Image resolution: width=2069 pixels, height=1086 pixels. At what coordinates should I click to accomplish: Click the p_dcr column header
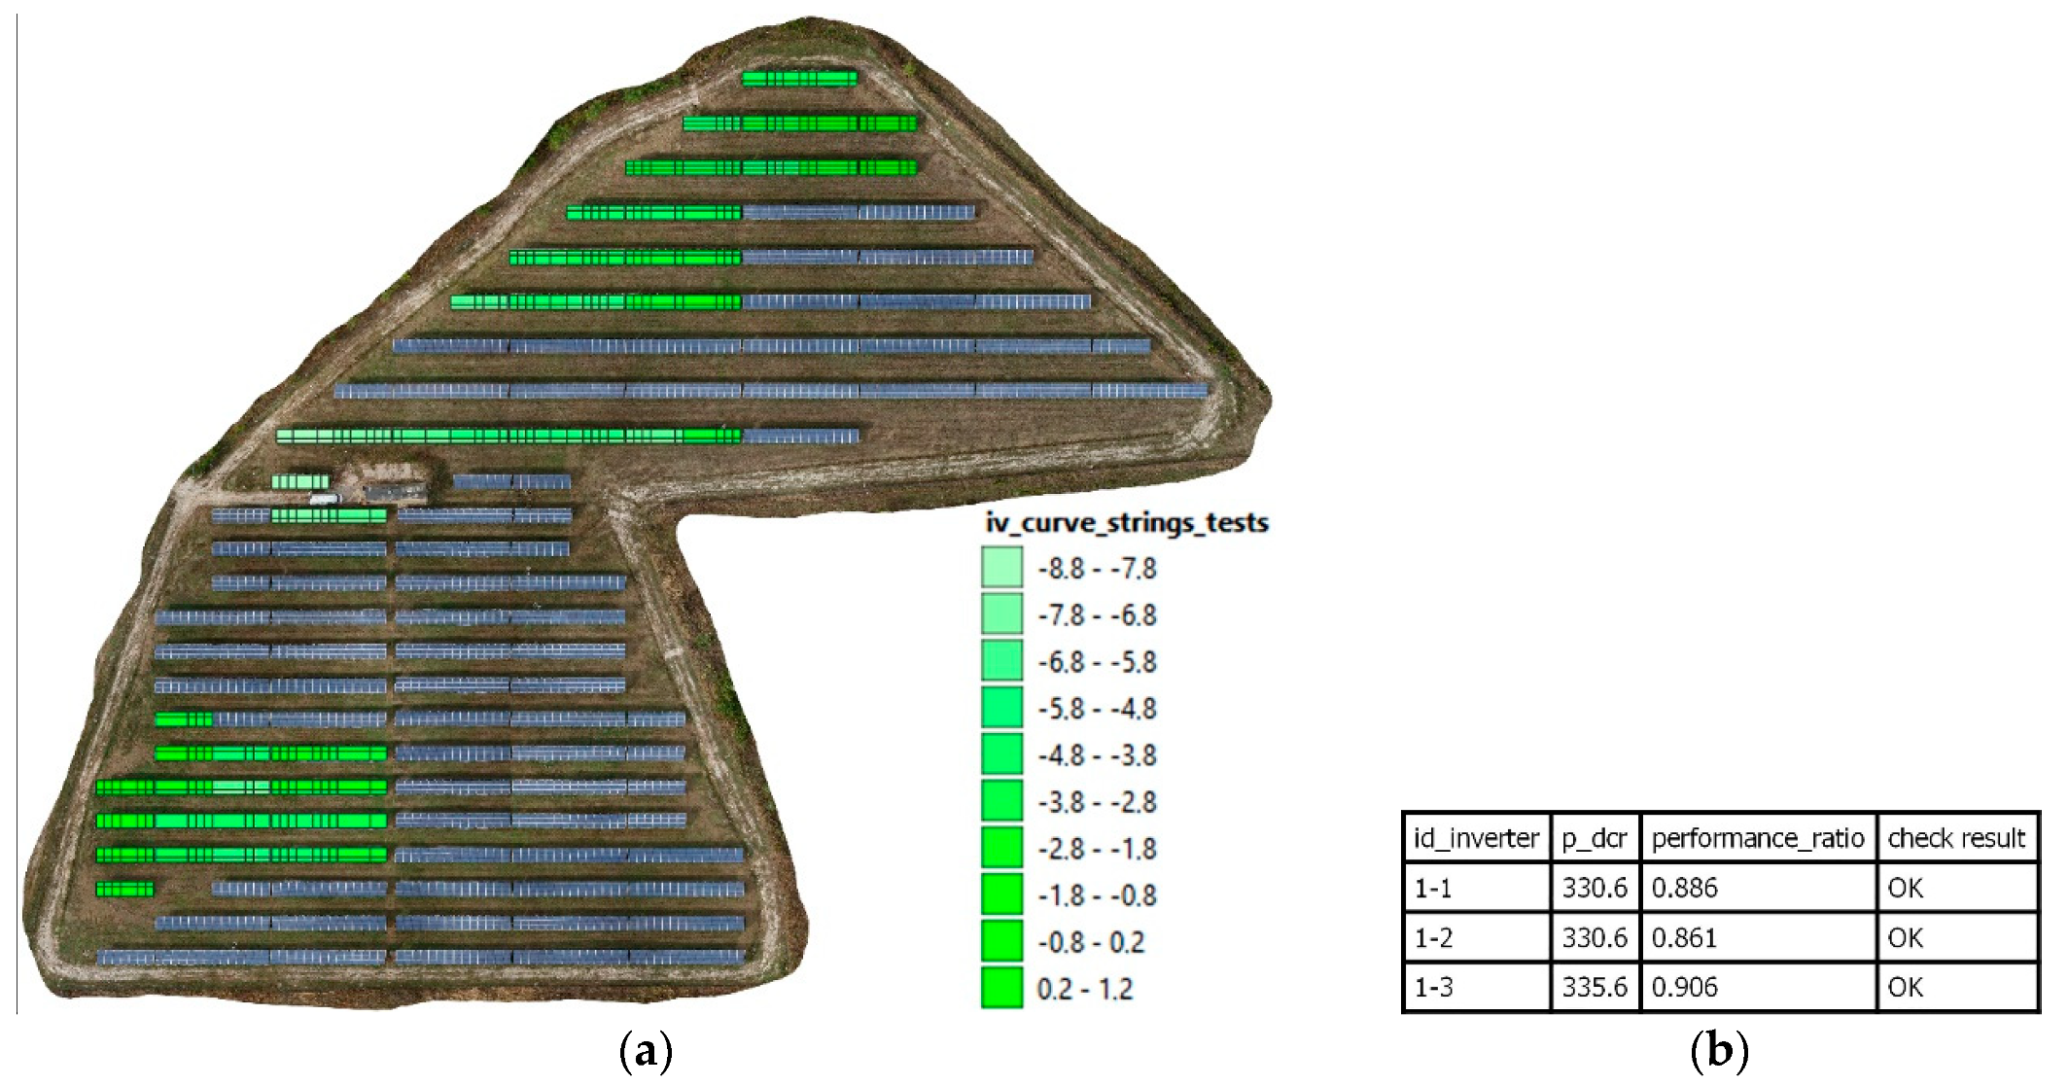point(1595,838)
